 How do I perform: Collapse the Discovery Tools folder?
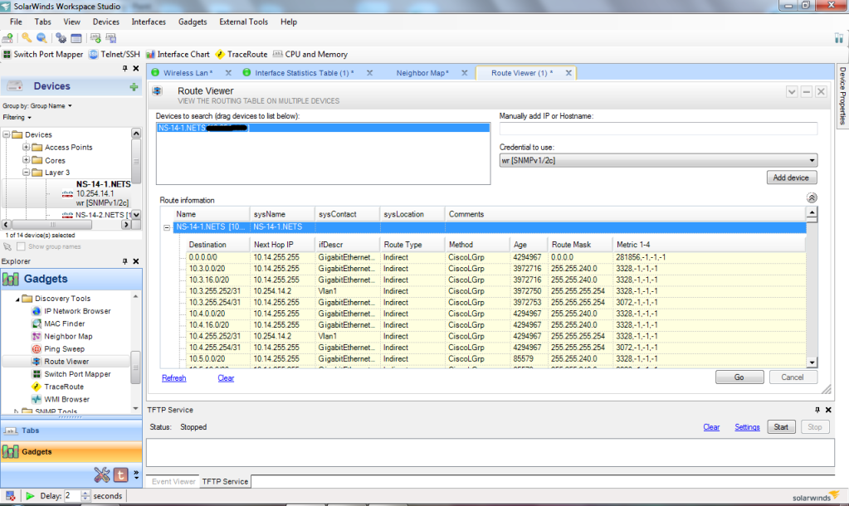(17, 299)
